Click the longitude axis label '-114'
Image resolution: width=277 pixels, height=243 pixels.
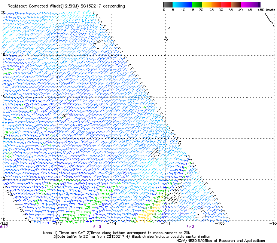tap(112, 224)
